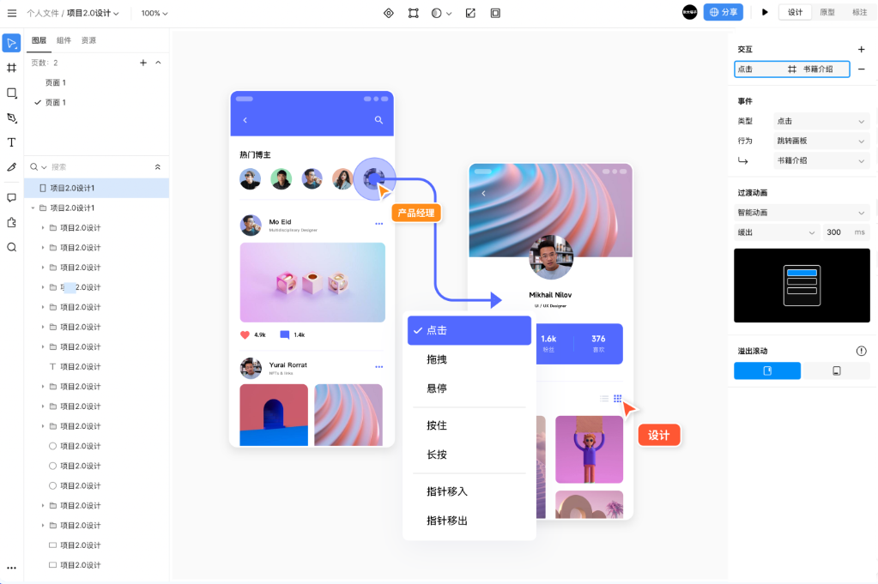
Task: Open the 缓出 easing dropdown
Action: click(776, 232)
